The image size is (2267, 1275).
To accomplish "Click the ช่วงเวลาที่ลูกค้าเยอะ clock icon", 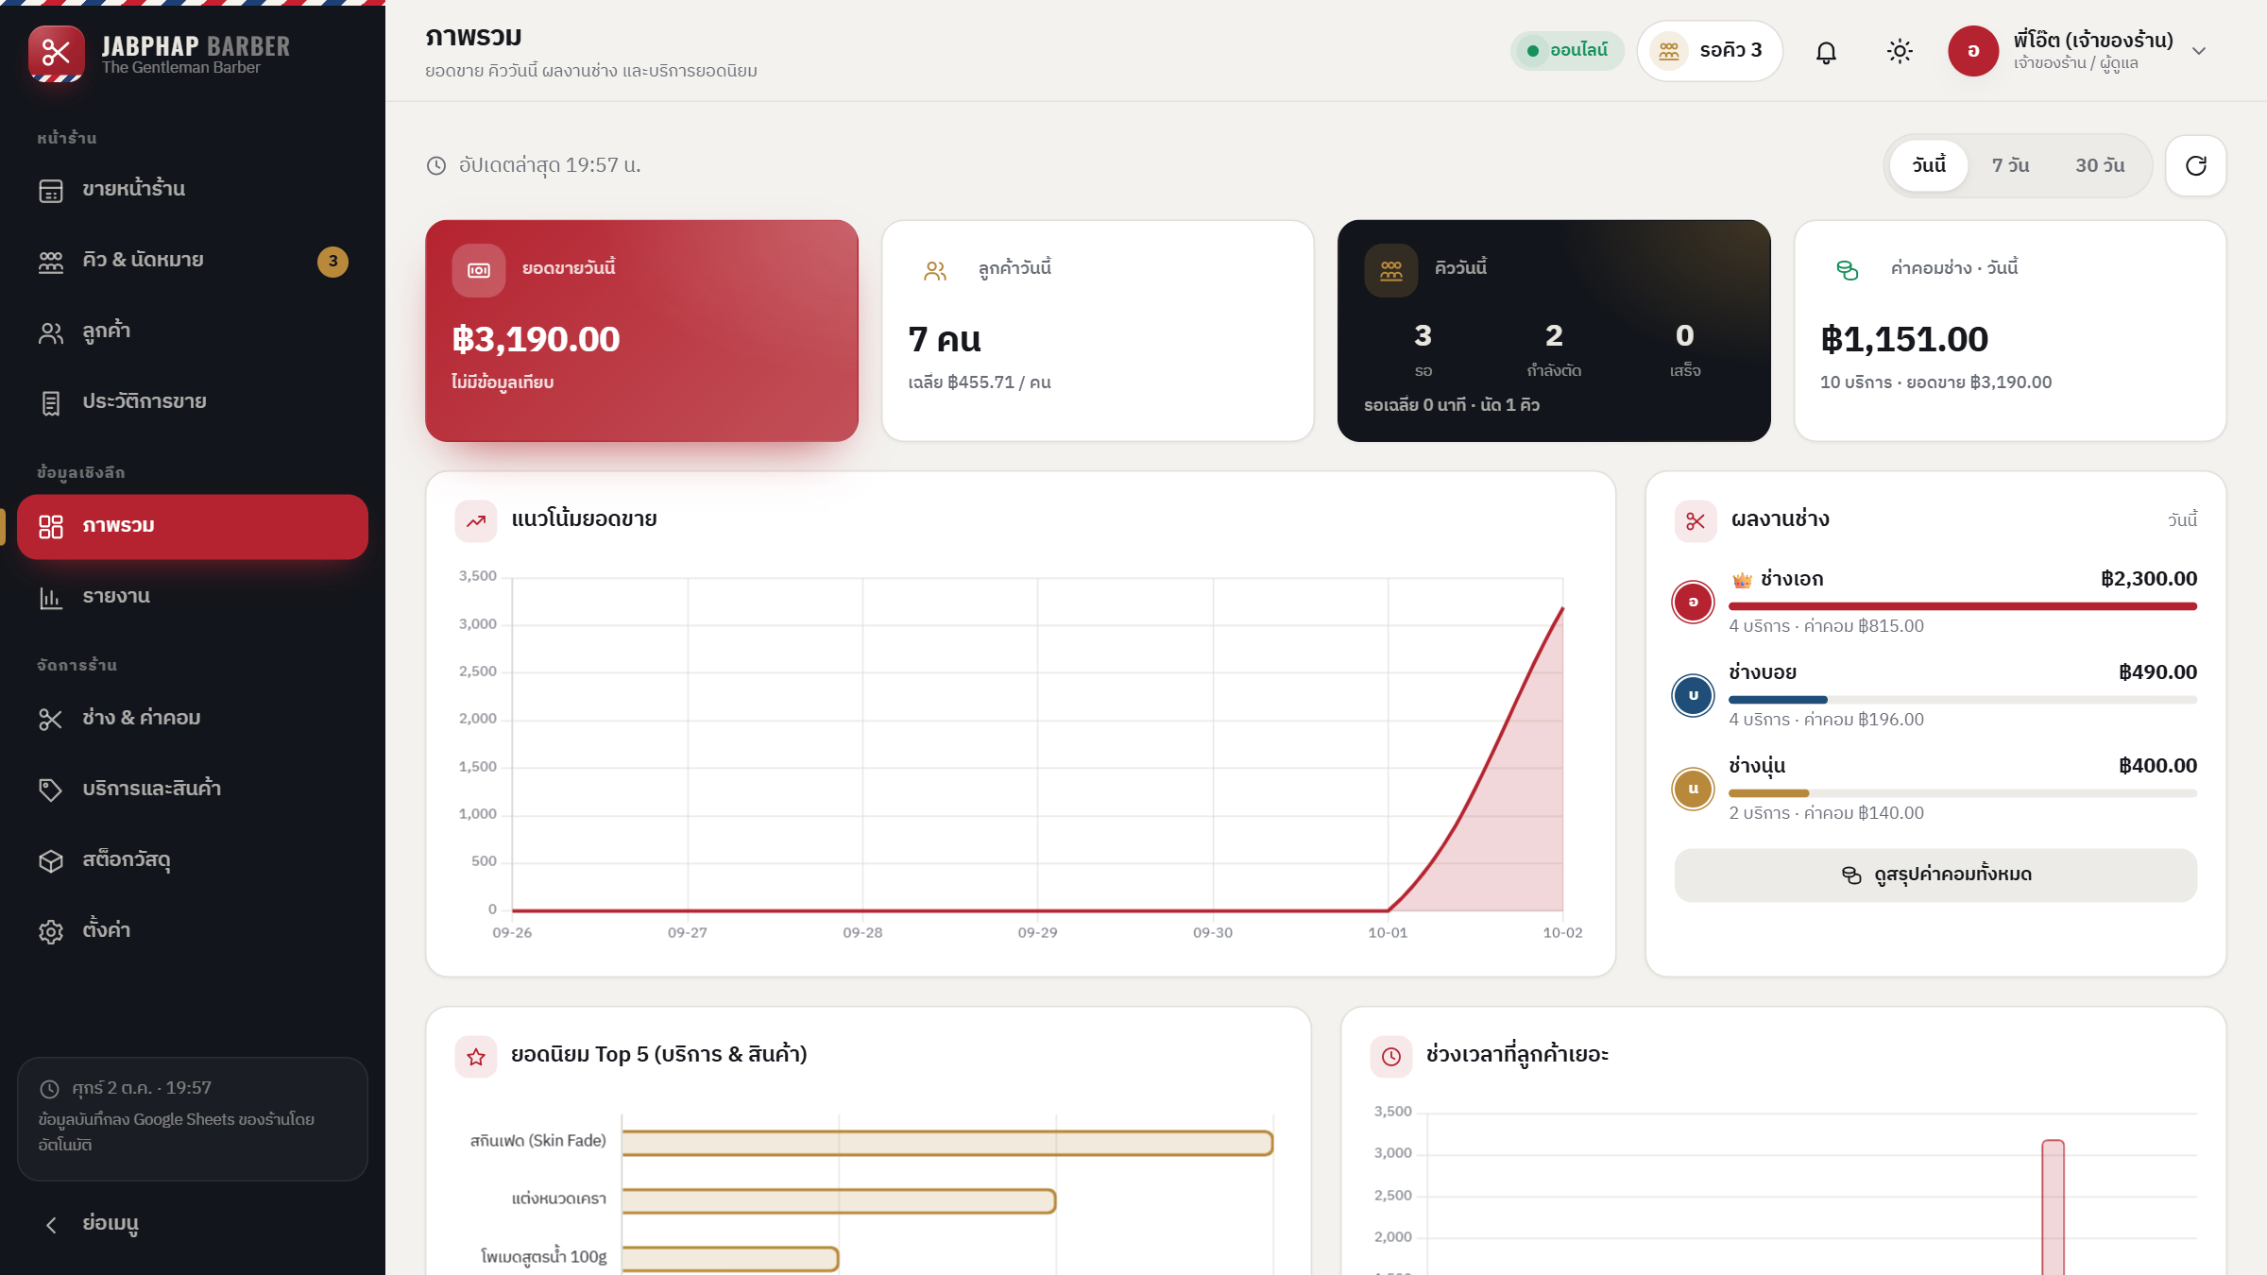I will [x=1391, y=1056].
